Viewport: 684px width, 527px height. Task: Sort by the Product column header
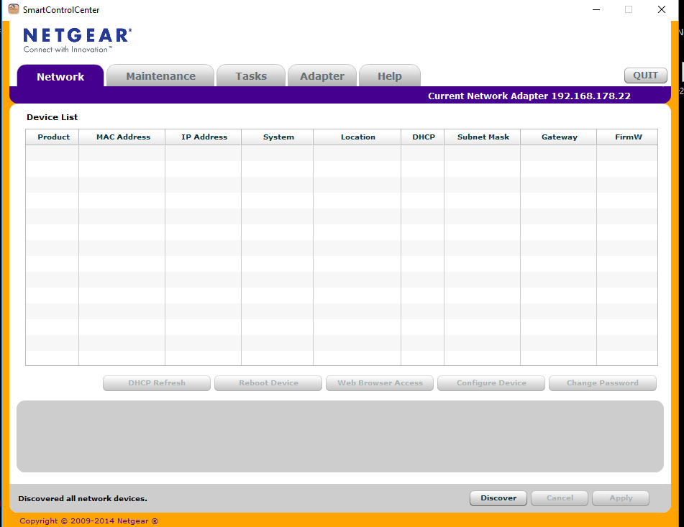pos(53,137)
